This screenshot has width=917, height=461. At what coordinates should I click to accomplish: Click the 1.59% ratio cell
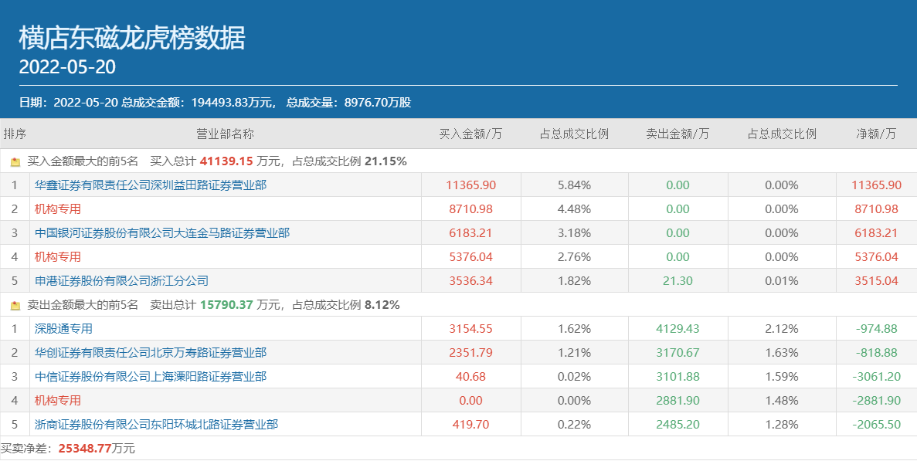(781, 377)
